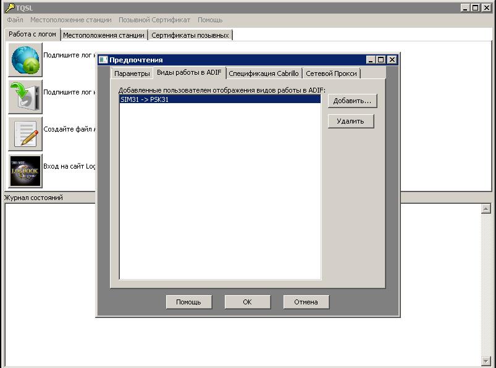
Task: Click the Preferences dialog title bar icon
Action: point(103,60)
